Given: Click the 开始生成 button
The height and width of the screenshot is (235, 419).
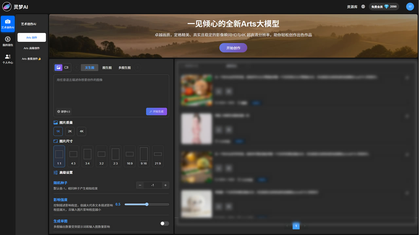Looking at the screenshot, I should [x=156, y=112].
